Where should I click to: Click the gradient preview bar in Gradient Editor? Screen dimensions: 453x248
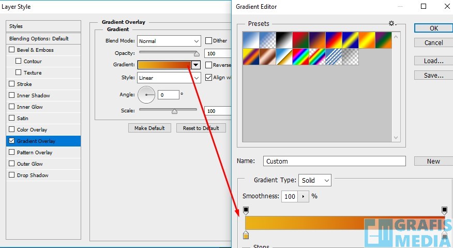(345, 223)
